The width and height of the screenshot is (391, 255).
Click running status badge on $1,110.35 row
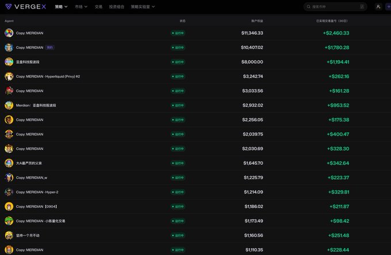click(178, 249)
